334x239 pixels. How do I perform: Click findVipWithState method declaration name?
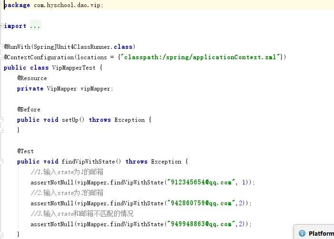[x=88, y=162]
